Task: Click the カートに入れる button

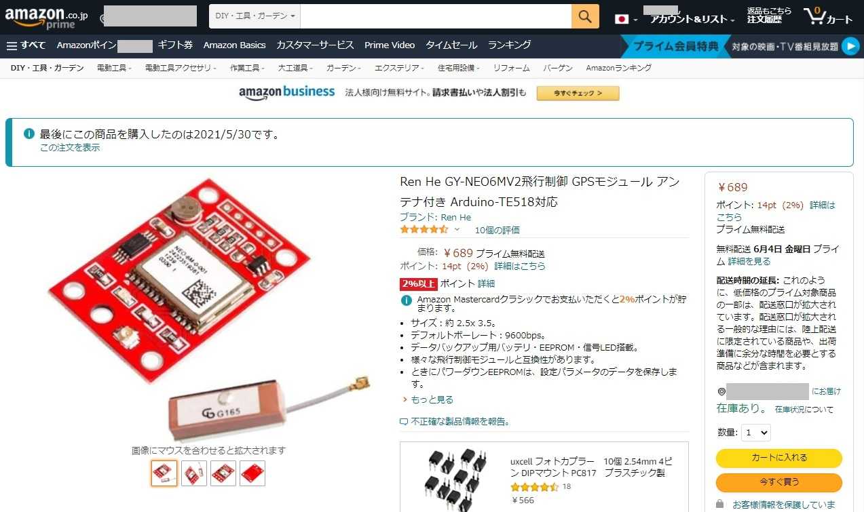Action: coord(779,458)
